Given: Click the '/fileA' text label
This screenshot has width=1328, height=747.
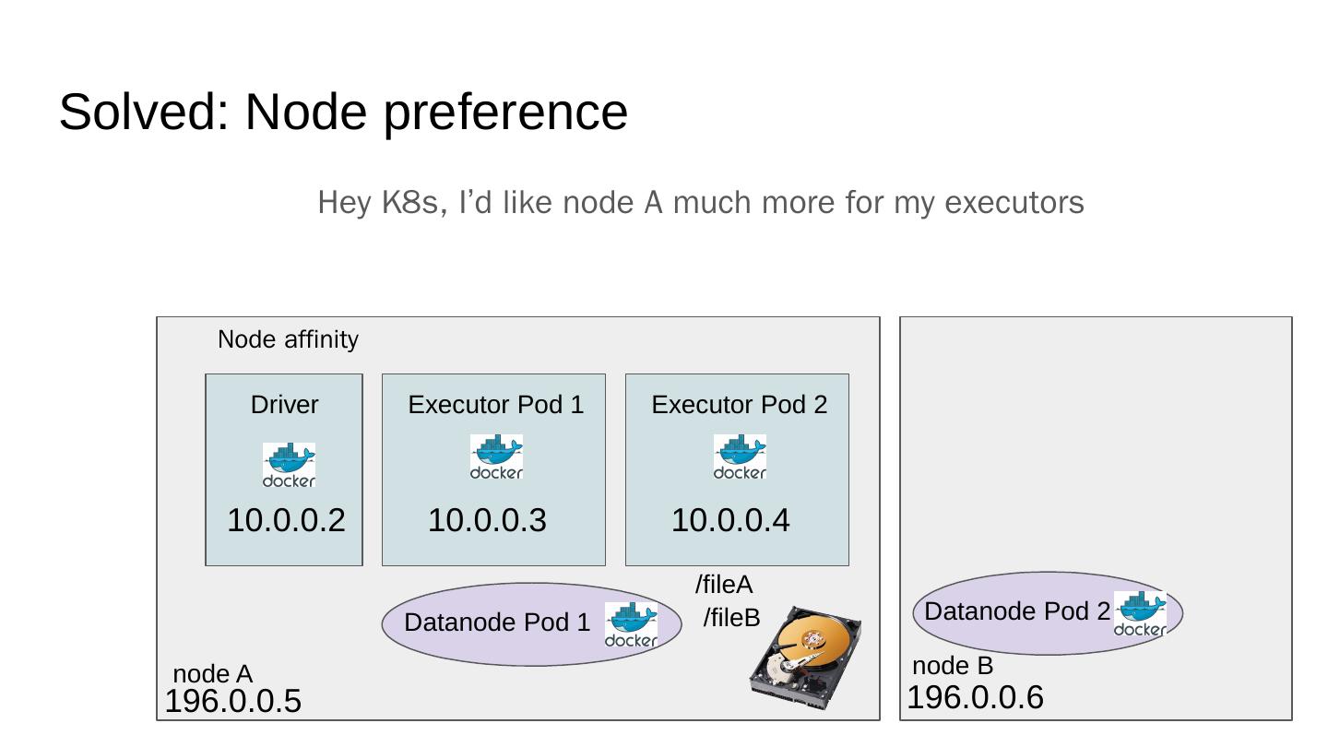Looking at the screenshot, I should (x=724, y=585).
